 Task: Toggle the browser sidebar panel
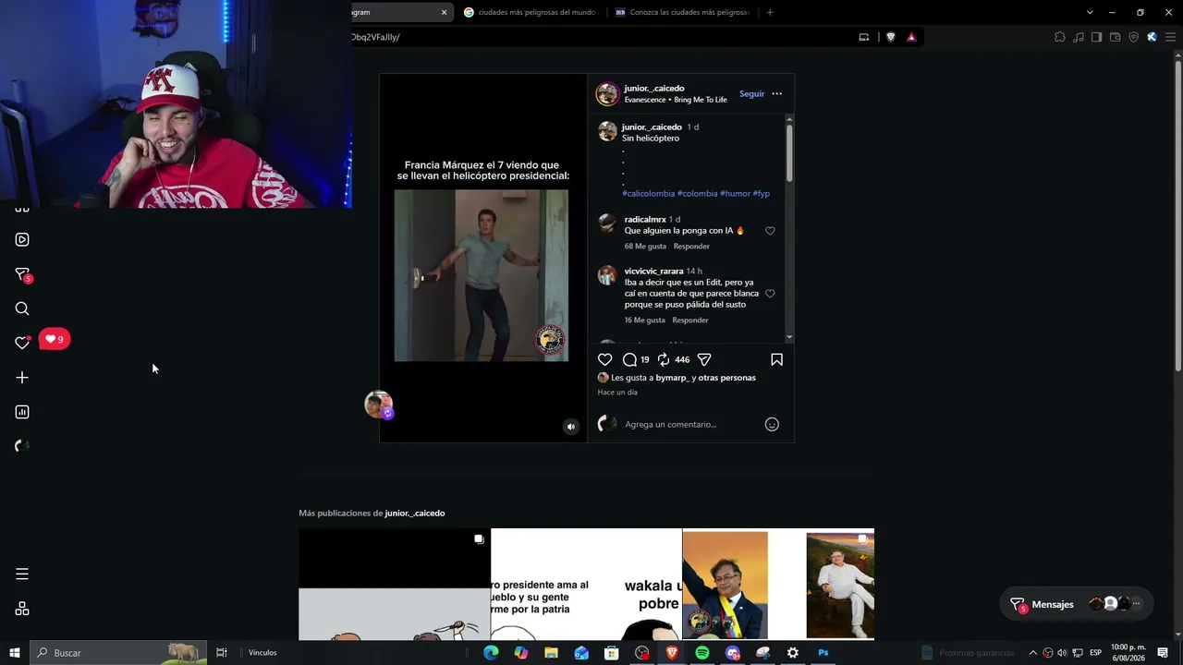1096,37
